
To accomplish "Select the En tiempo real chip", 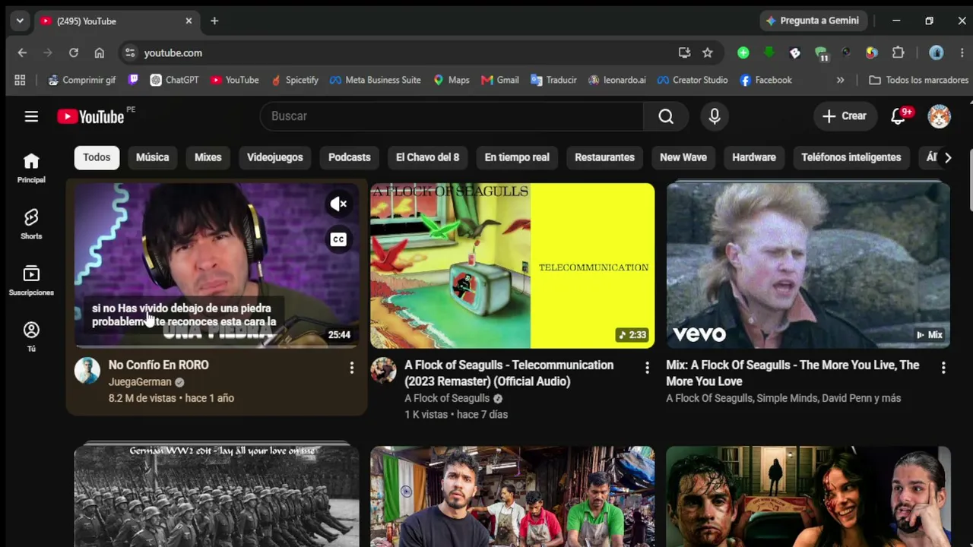I will (x=517, y=157).
